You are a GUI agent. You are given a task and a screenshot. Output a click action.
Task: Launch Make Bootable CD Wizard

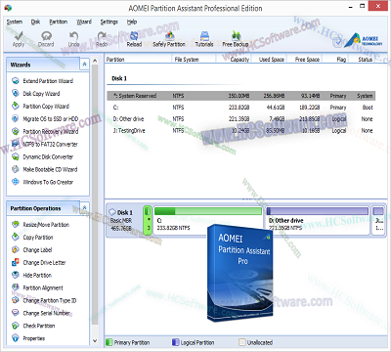coord(50,169)
